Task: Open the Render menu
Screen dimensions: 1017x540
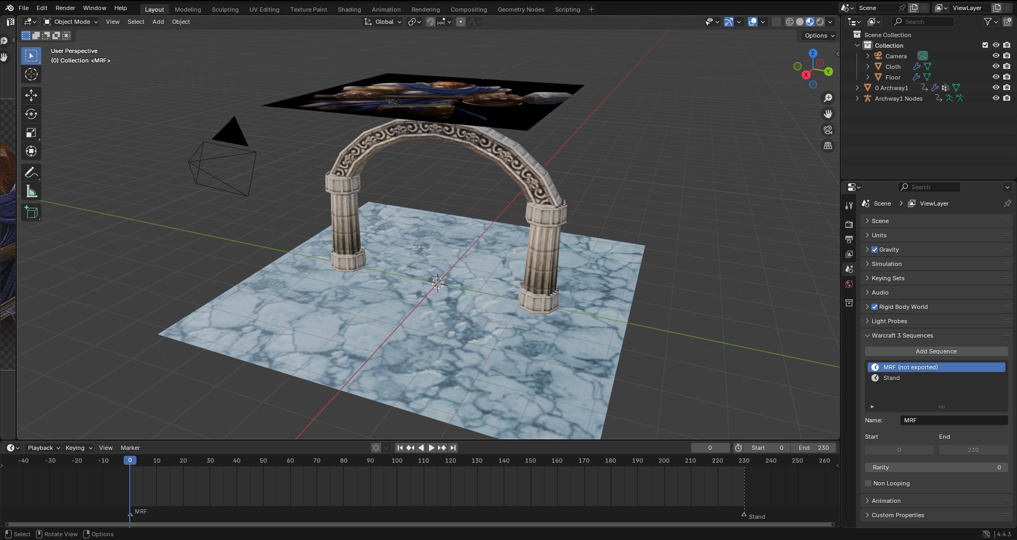Action: pyautogui.click(x=65, y=8)
